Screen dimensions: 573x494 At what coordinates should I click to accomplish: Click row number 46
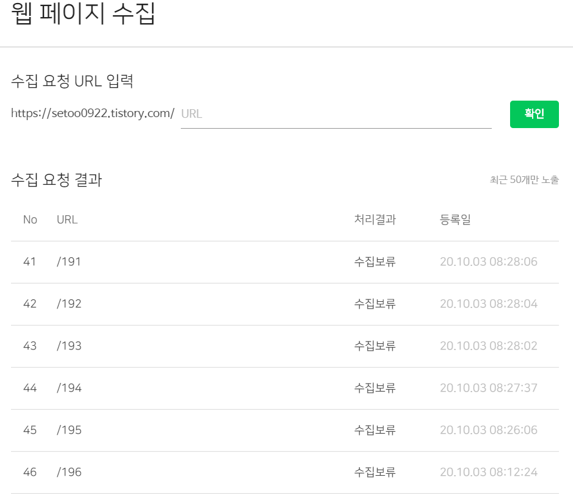pyautogui.click(x=29, y=472)
